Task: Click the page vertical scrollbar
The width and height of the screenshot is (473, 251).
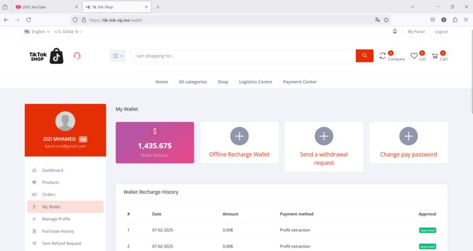Action: [472, 71]
